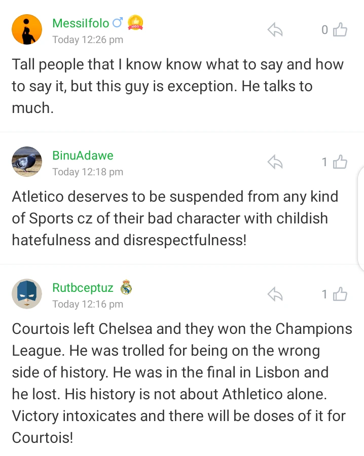Image resolution: width=364 pixels, height=456 pixels.
Task: Tap the BinuAdawe username
Action: coord(83,156)
